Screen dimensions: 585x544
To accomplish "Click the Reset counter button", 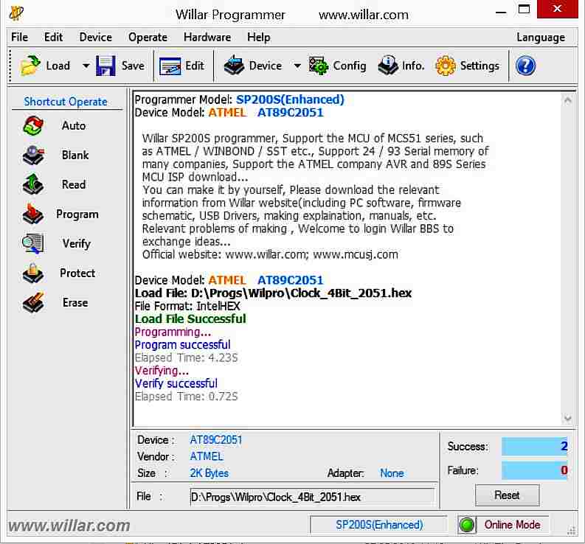I will [x=507, y=495].
